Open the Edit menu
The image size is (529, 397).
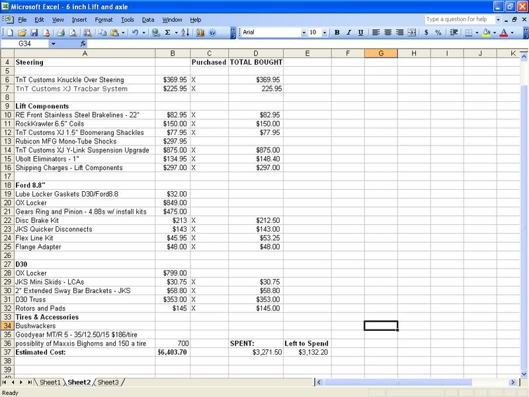tap(39, 20)
